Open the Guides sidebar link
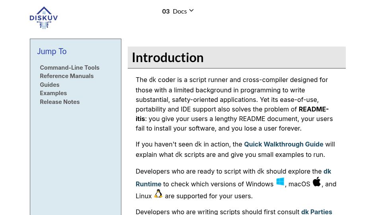 pyautogui.click(x=50, y=84)
